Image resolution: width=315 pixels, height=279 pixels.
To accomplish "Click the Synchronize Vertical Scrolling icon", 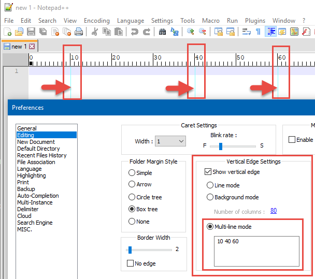I will (x=218, y=32).
